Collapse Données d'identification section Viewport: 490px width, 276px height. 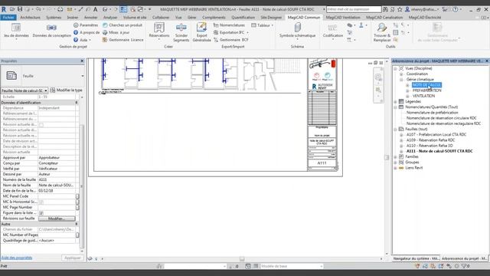click(x=77, y=103)
